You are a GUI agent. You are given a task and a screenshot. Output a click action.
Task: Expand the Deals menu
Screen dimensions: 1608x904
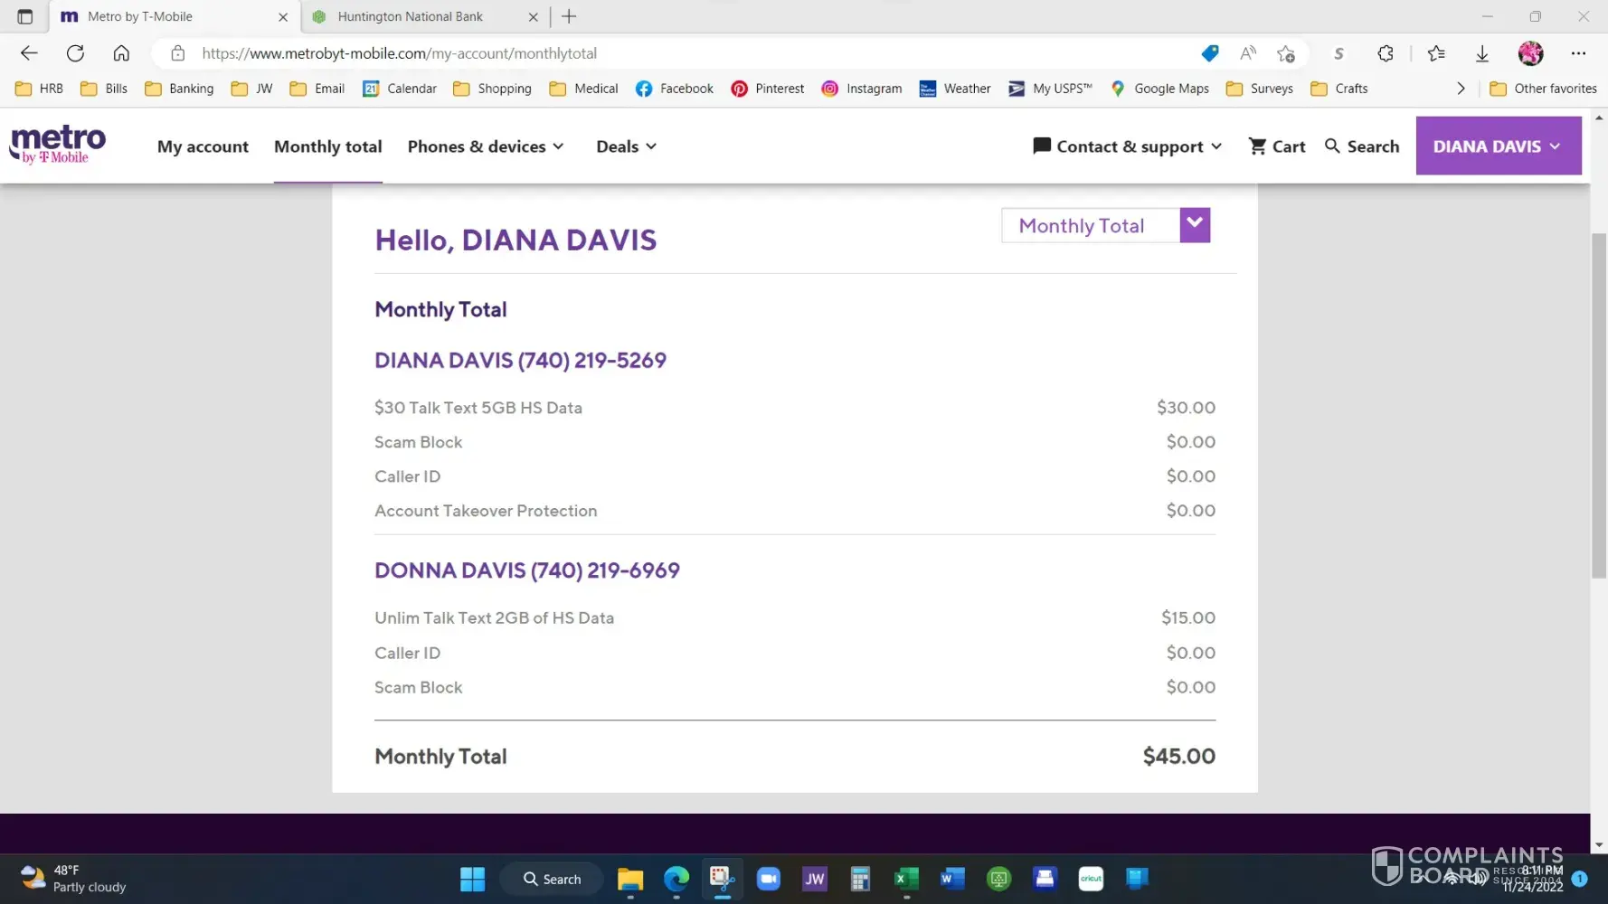coord(626,146)
